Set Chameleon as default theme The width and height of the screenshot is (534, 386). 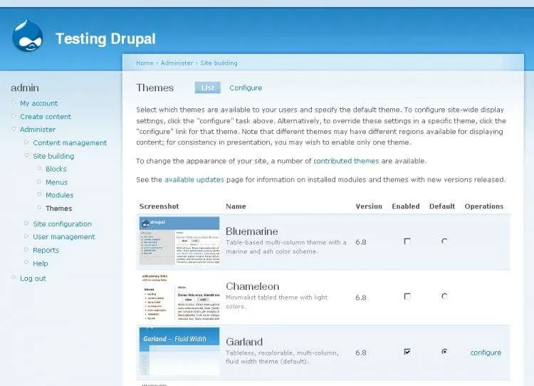(444, 296)
